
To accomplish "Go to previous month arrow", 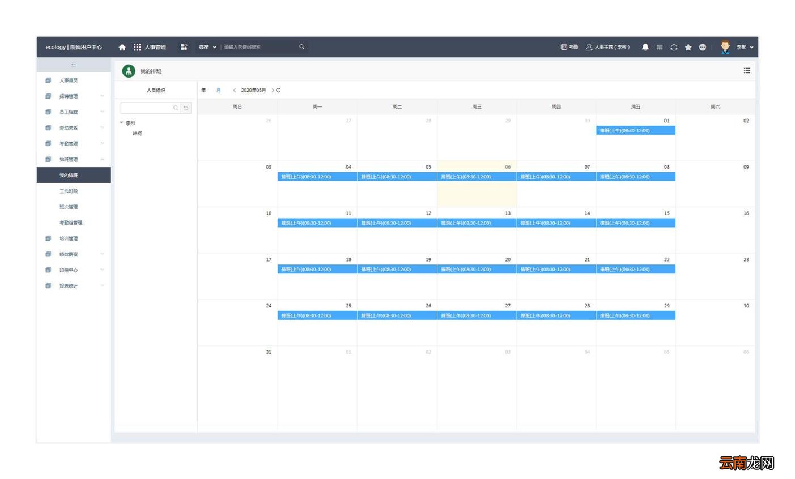I will (x=234, y=90).
